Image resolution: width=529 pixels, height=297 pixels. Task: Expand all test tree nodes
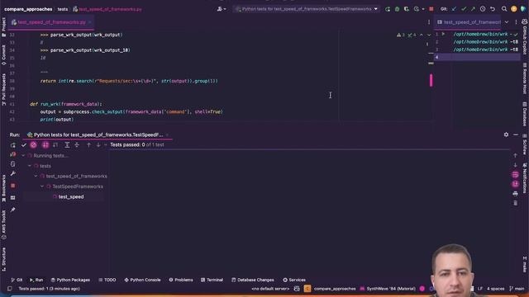[67, 145]
